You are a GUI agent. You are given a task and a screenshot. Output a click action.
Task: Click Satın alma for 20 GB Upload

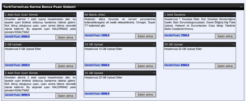point(225,66)
